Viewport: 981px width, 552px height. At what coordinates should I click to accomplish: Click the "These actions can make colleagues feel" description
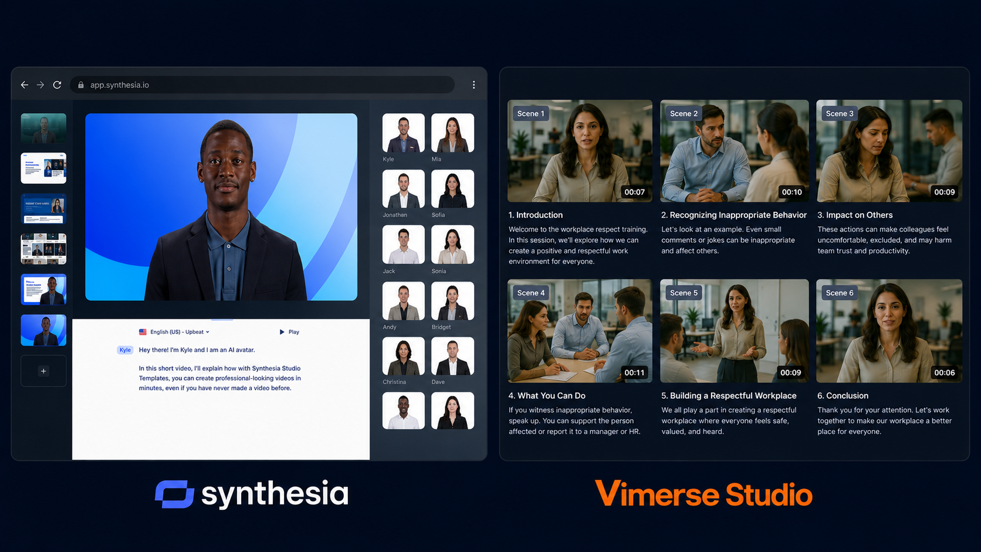[x=884, y=240]
